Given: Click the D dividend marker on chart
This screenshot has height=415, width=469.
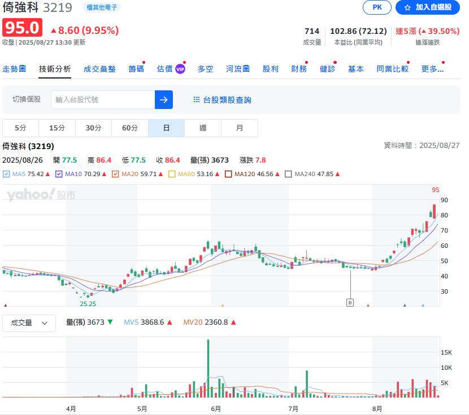Looking at the screenshot, I should click(350, 303).
